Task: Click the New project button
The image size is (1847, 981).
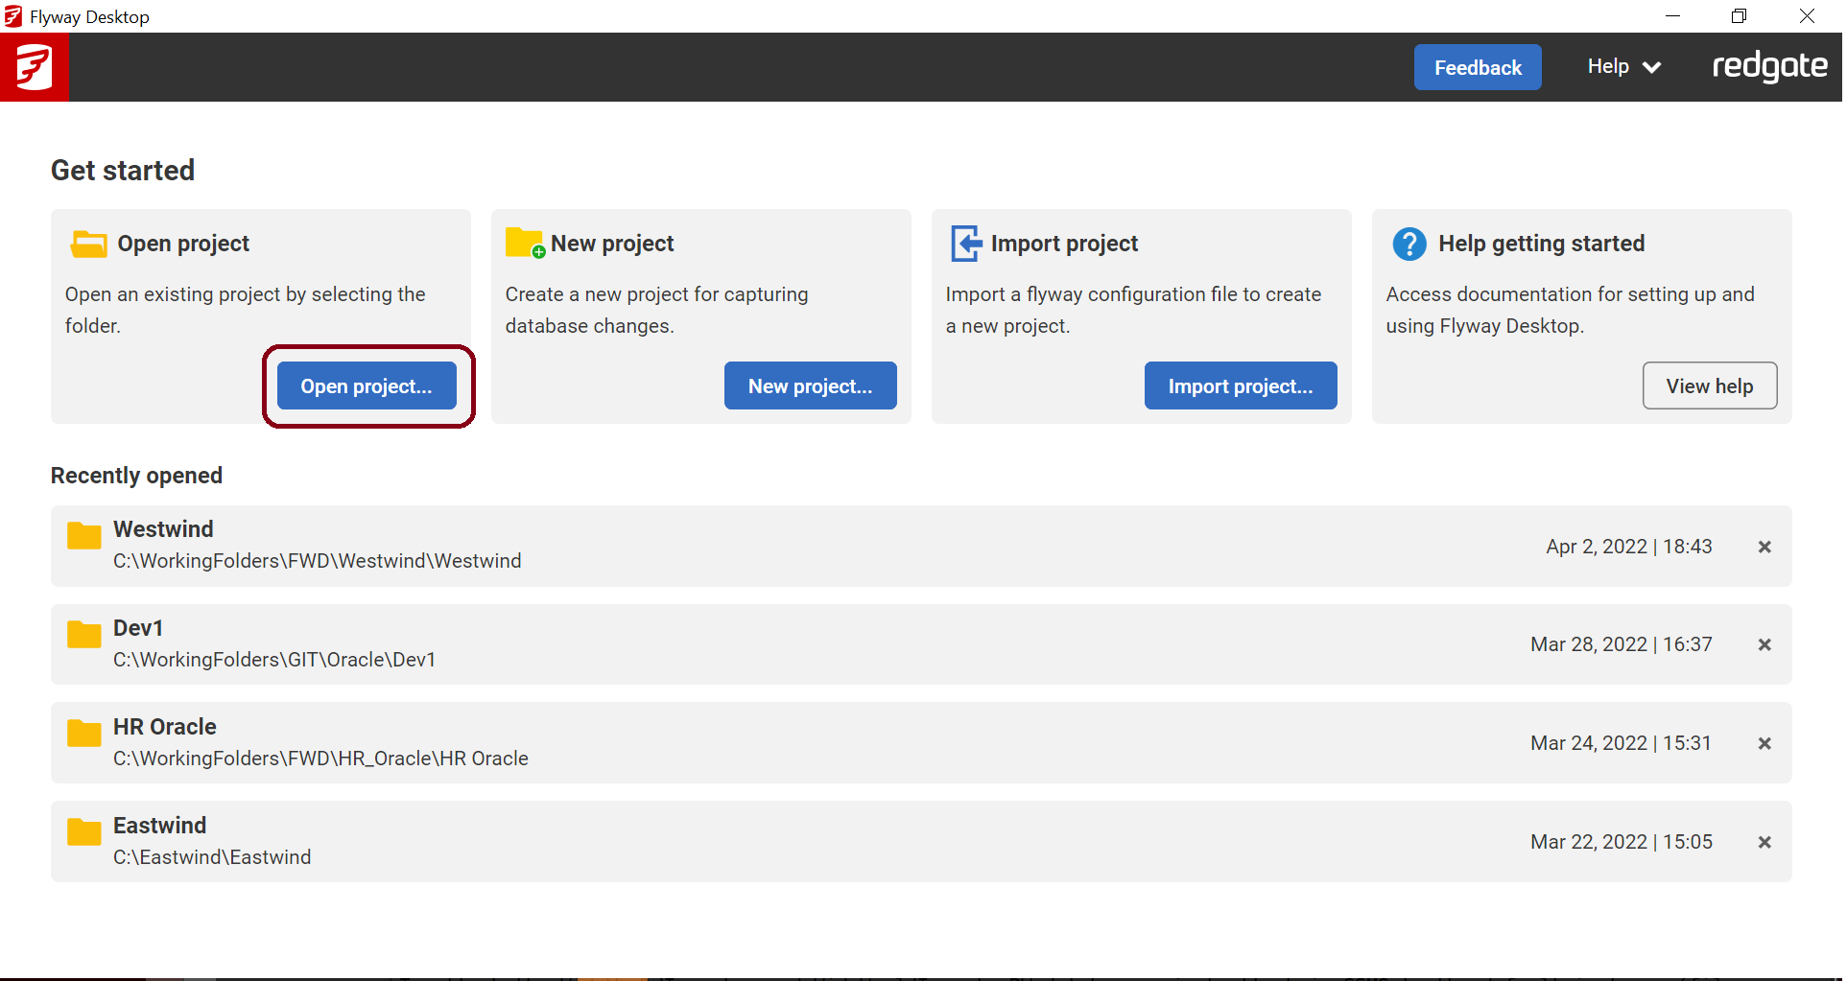Action: tap(810, 385)
